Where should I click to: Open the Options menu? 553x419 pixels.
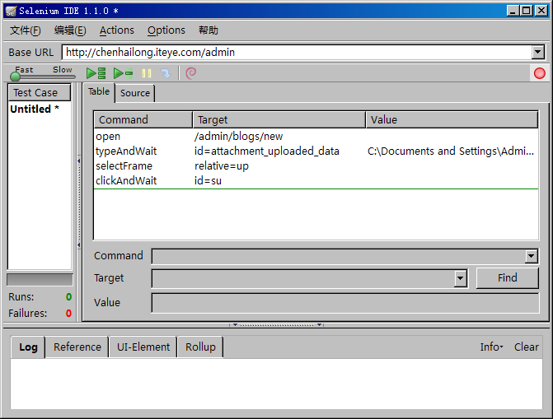tap(166, 30)
